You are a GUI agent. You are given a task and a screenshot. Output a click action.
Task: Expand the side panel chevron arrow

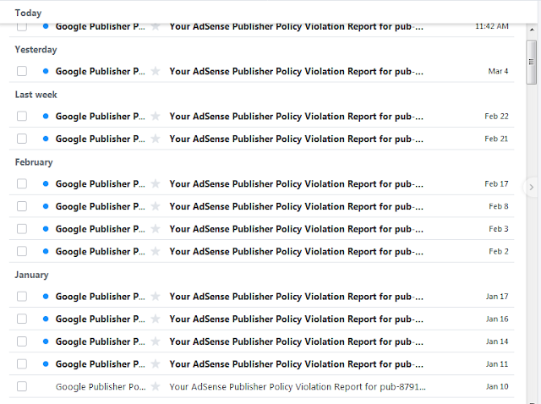tap(532, 188)
